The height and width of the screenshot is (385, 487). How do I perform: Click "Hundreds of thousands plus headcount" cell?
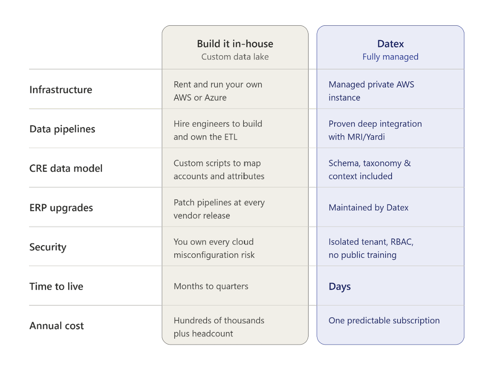[219, 327]
